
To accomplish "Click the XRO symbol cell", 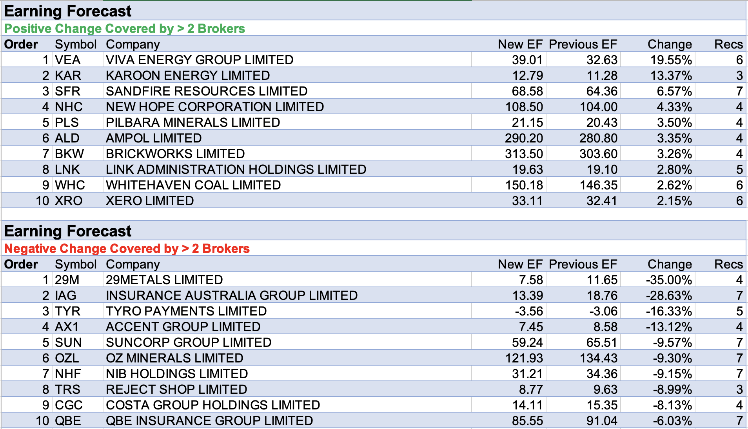I will click(69, 201).
